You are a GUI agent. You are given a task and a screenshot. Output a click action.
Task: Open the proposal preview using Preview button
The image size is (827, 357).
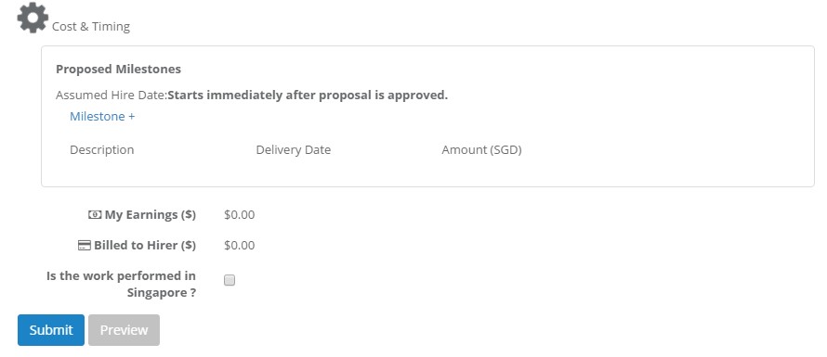click(x=124, y=330)
